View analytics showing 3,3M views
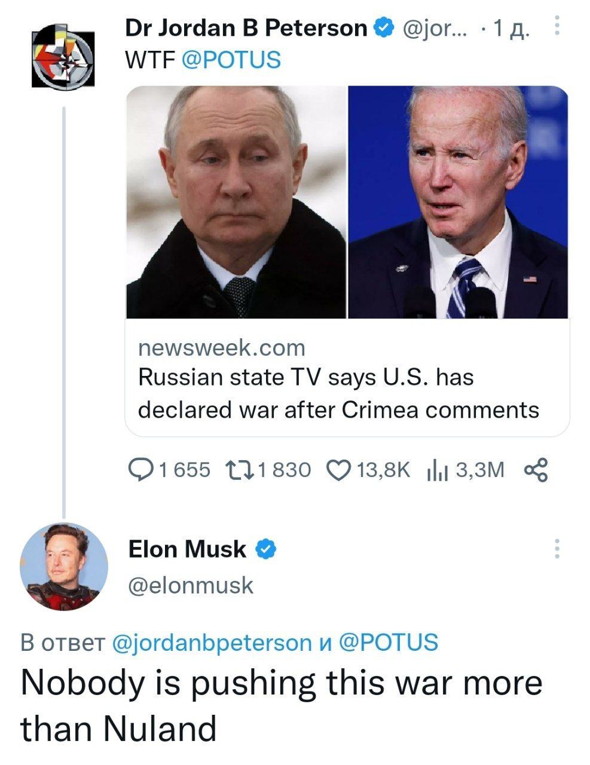 click(436, 471)
